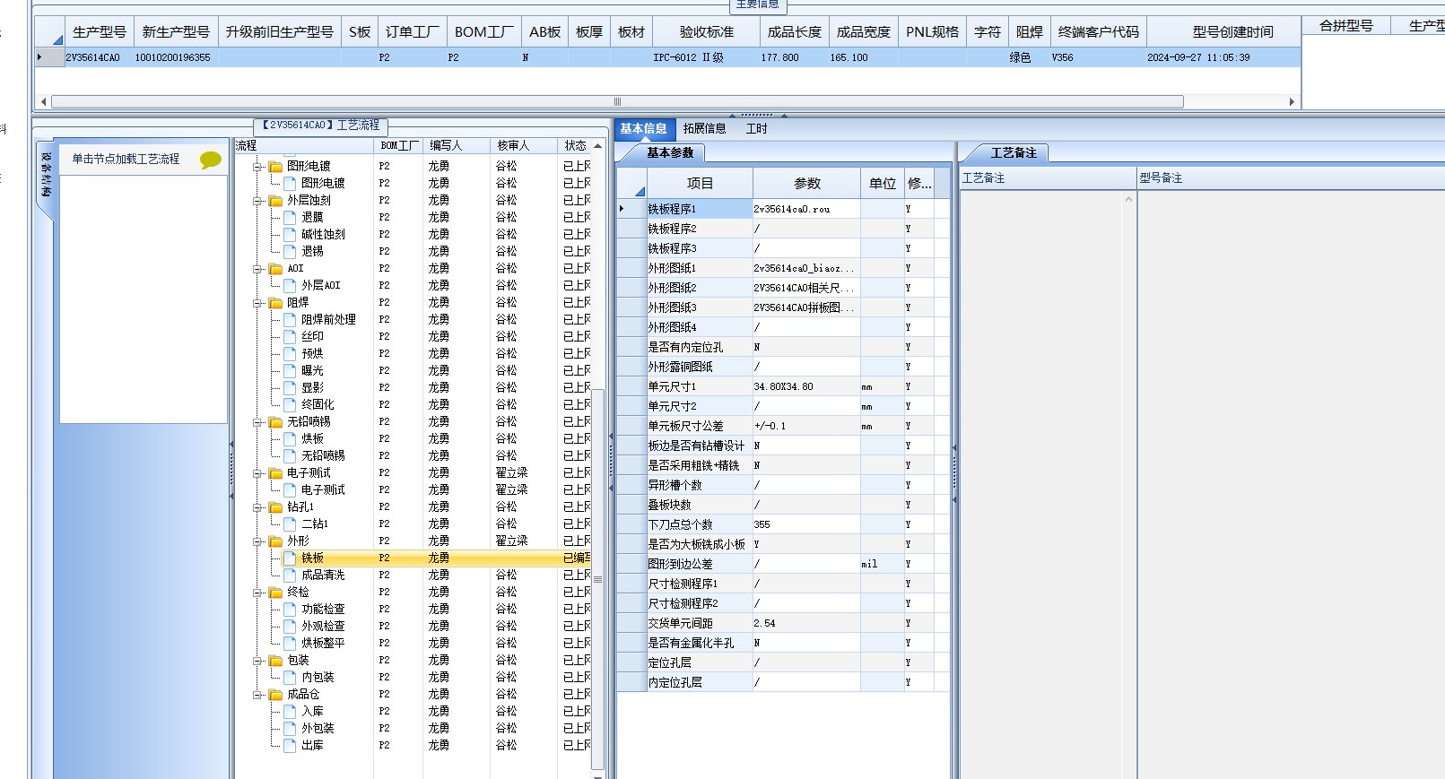The height and width of the screenshot is (779, 1445).
Task: Click the 单击节点加载工艺流程 hint text
Action: tap(126, 160)
